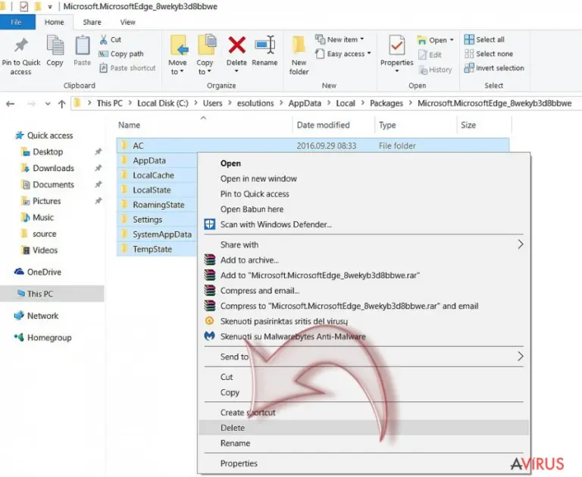Image resolution: width=582 pixels, height=477 pixels.
Task: Click History in the ribbon
Action: click(435, 70)
